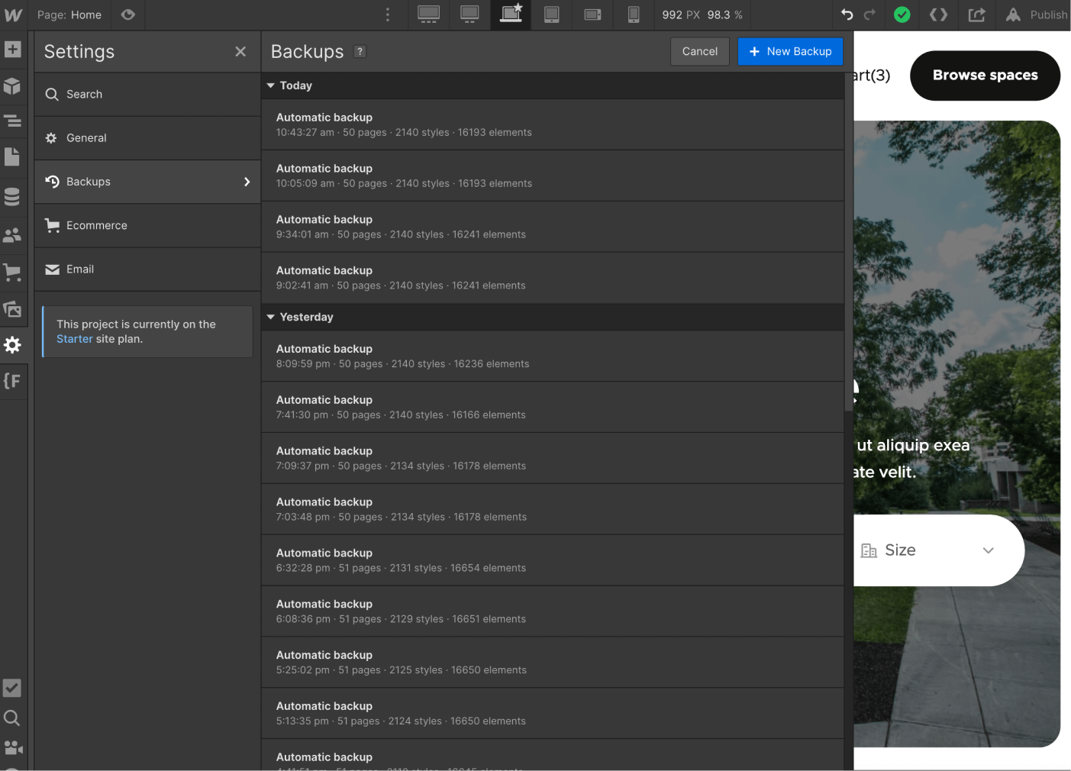Open the Add Elements panel
The width and height of the screenshot is (1071, 771).
[x=12, y=50]
